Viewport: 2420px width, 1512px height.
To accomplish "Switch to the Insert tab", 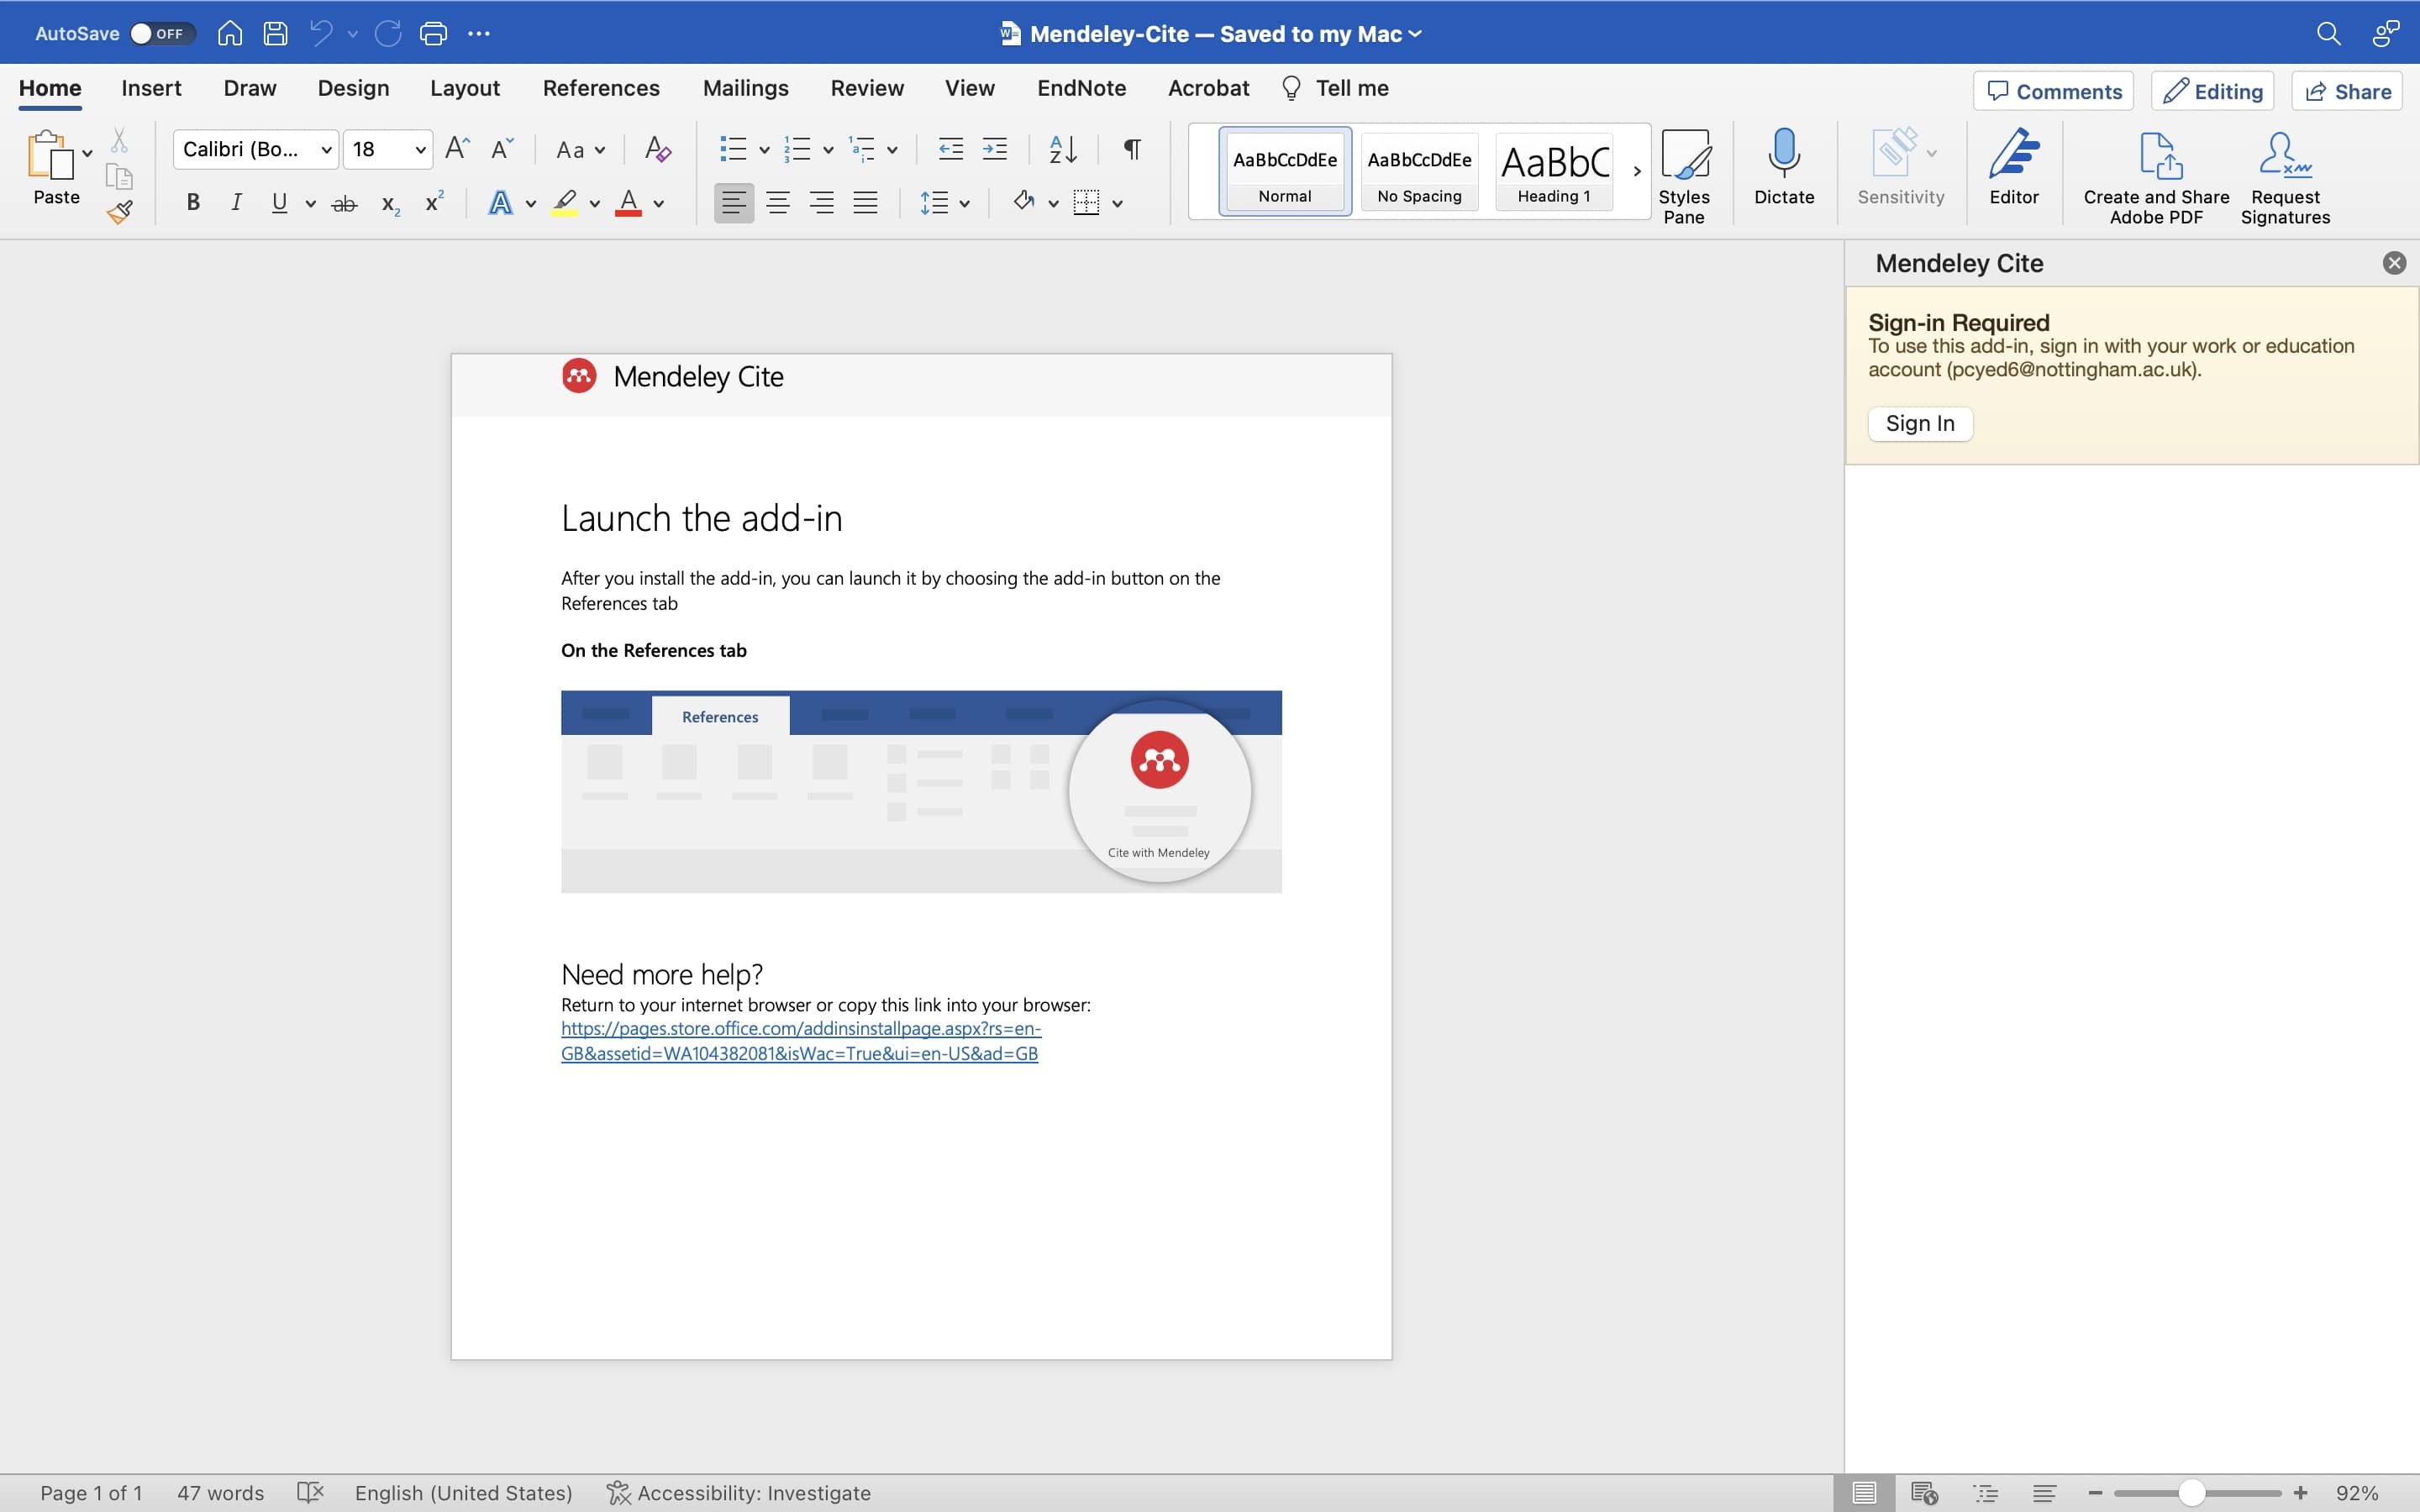I will click(x=151, y=88).
